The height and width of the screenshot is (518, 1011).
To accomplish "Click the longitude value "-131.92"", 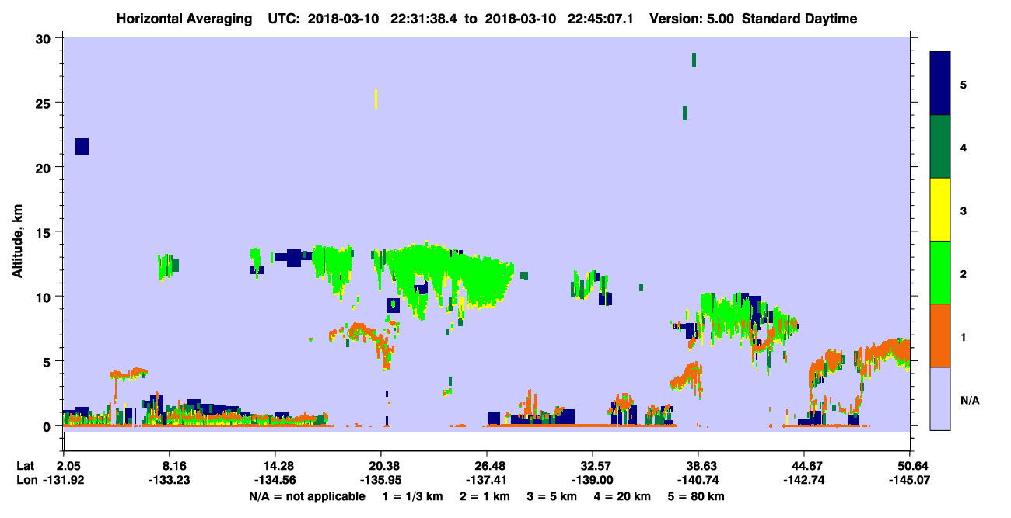I will tap(64, 480).
